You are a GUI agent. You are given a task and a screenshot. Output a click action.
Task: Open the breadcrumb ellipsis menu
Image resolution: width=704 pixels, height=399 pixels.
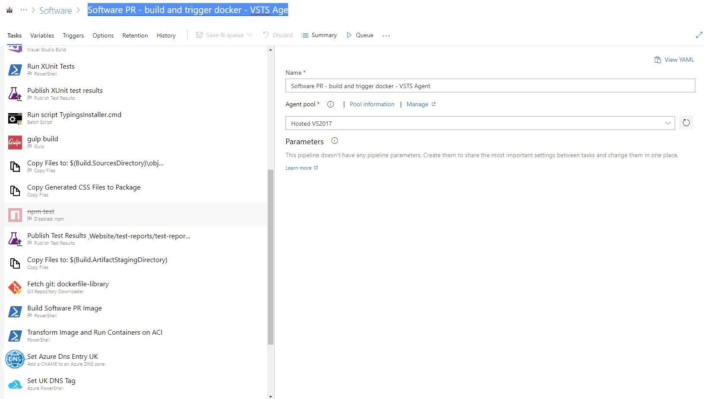(24, 10)
